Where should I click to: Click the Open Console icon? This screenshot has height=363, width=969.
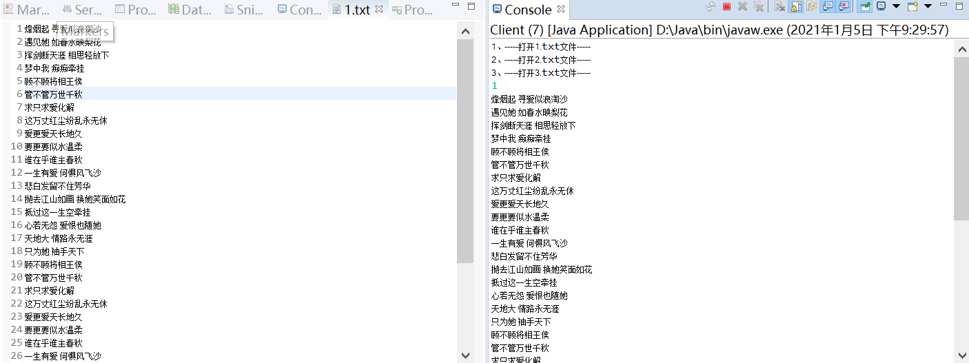coord(912,6)
